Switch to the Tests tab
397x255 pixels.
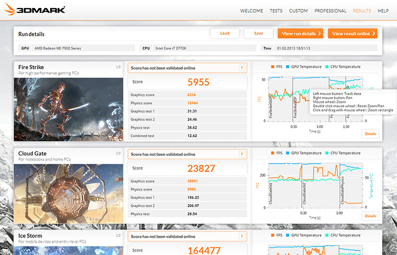coord(276,11)
